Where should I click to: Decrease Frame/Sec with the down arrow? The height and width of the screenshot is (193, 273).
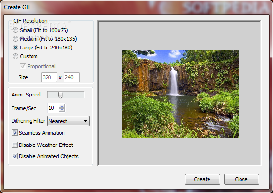(62, 110)
